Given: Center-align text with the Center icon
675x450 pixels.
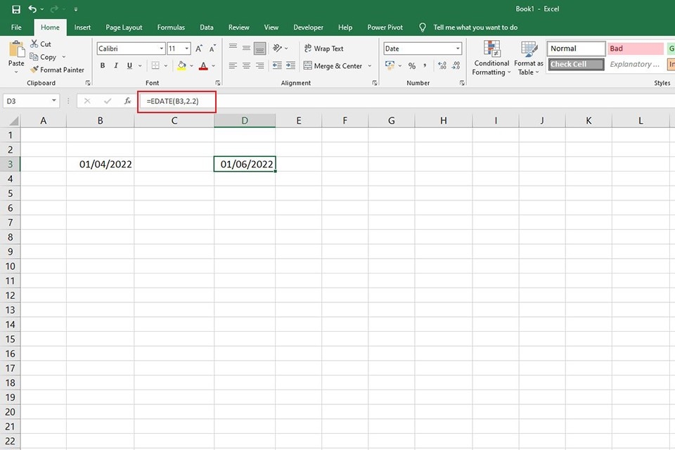Looking at the screenshot, I should (x=246, y=66).
